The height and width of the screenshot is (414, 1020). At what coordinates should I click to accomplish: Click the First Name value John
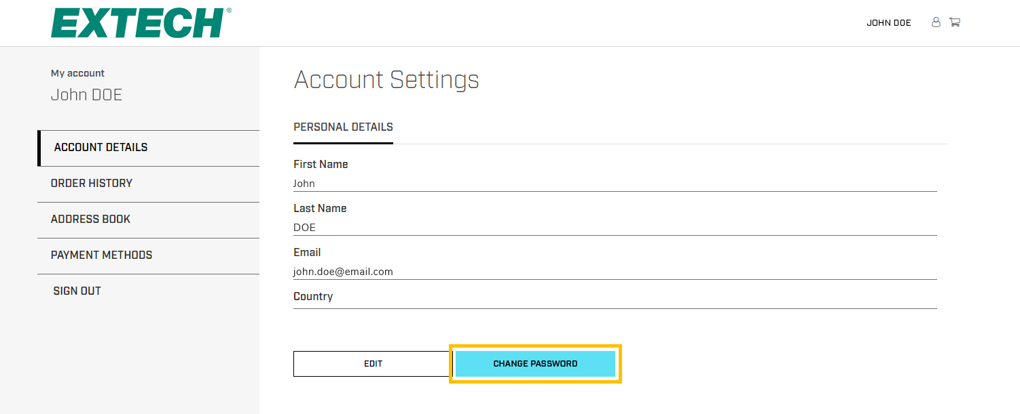pyautogui.click(x=304, y=184)
